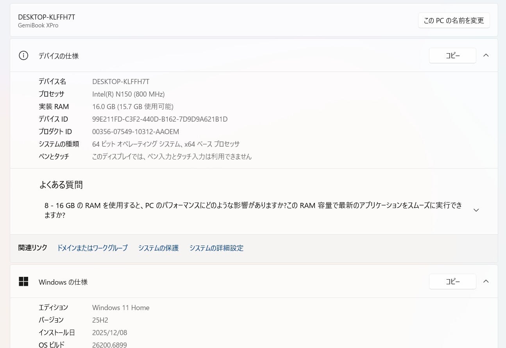Click the デバイス名 label
Screen dimensions: 506x348
coord(52,82)
